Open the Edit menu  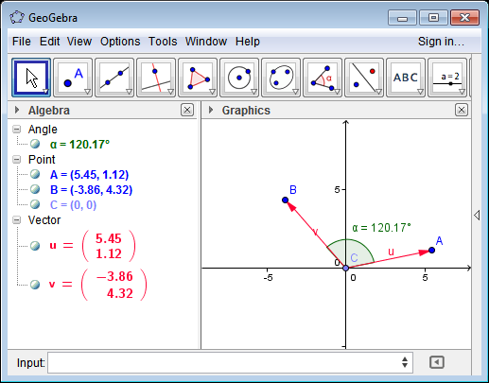point(49,42)
